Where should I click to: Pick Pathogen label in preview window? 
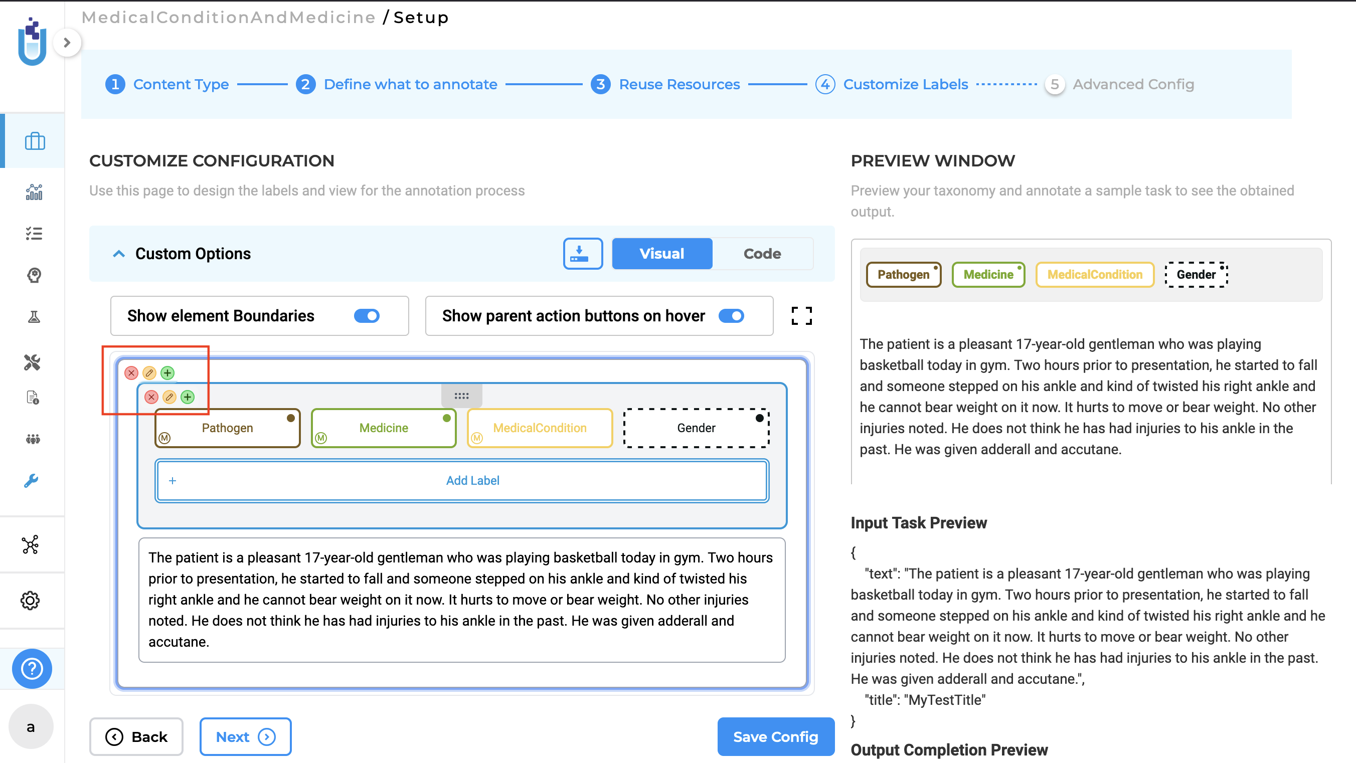903,275
